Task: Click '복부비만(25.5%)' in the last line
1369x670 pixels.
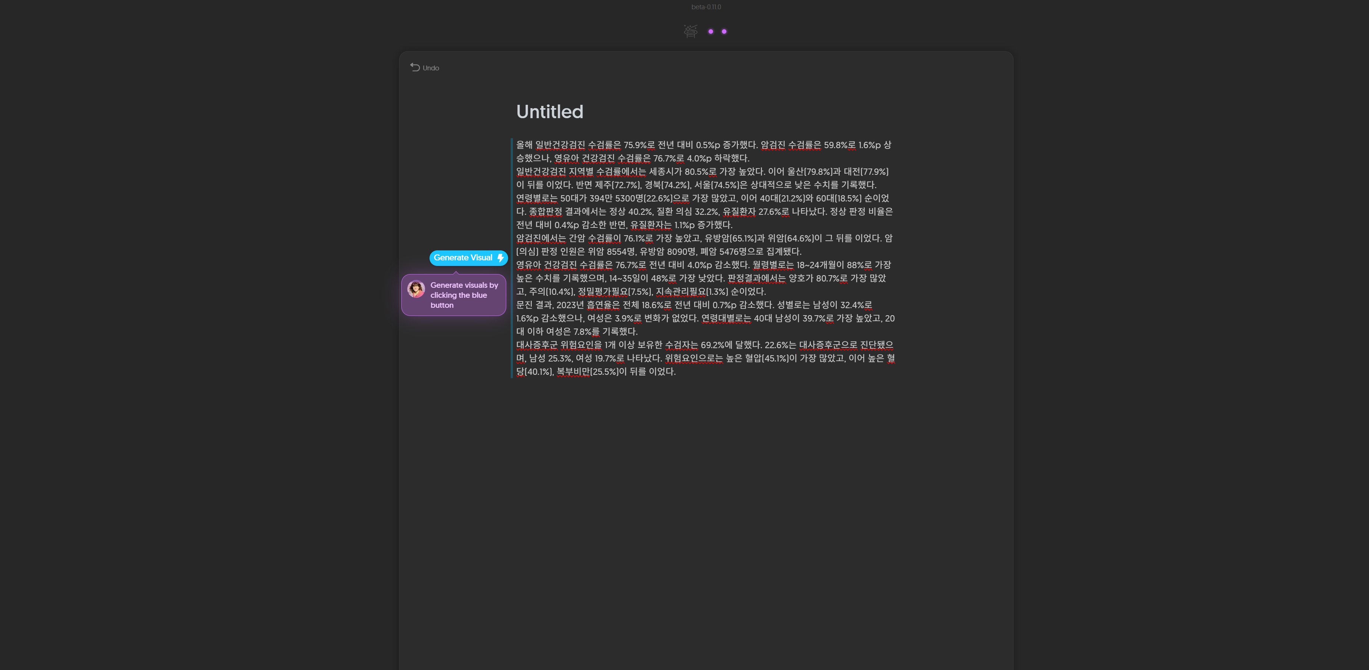Action: 587,371
